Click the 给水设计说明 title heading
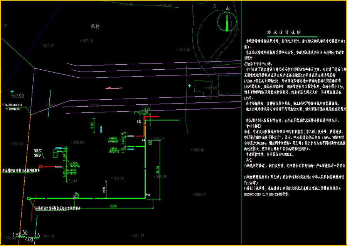 pos(284,33)
